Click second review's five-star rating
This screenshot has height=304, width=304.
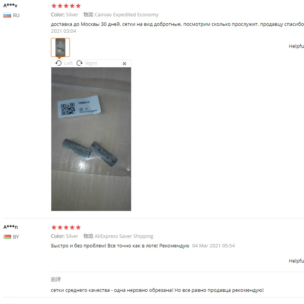tap(66, 227)
